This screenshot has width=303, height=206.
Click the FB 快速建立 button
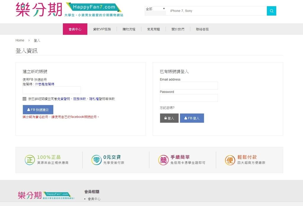point(38,110)
